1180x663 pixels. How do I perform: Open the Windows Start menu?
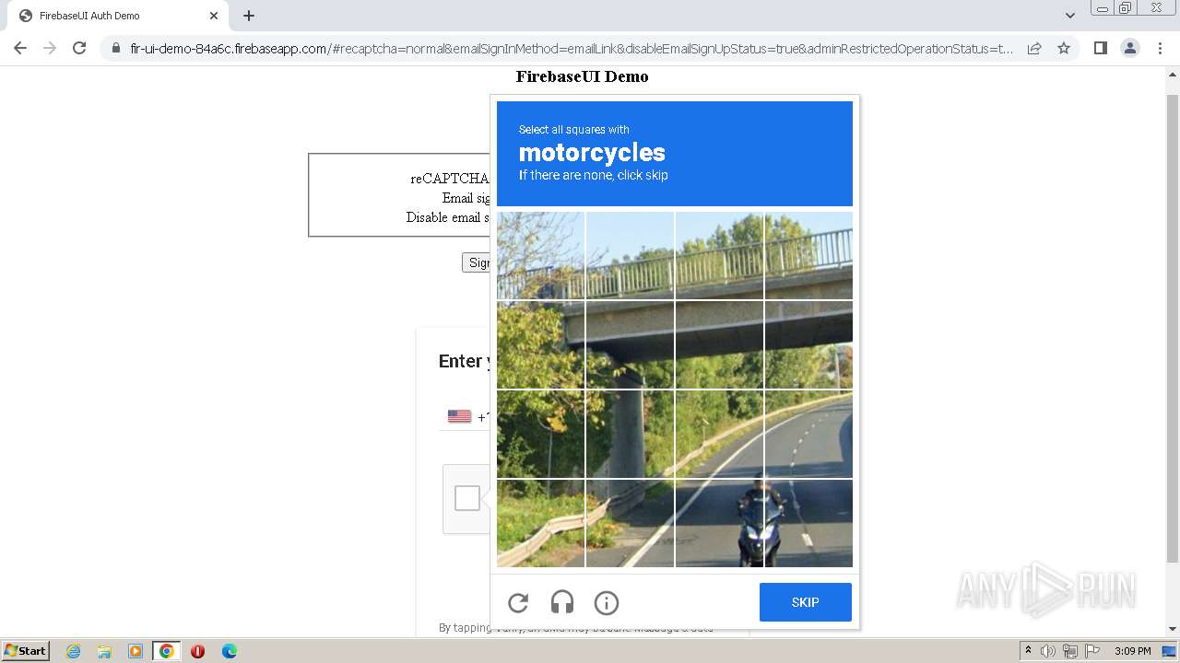(x=25, y=651)
